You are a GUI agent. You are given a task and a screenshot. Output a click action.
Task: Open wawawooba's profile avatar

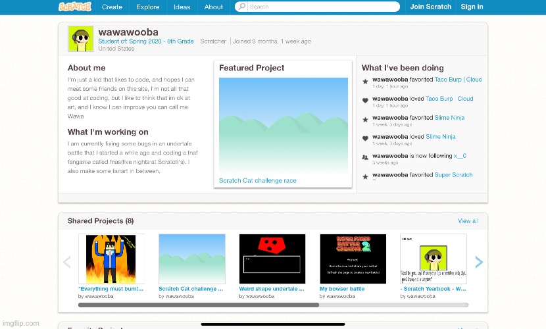[x=81, y=39]
